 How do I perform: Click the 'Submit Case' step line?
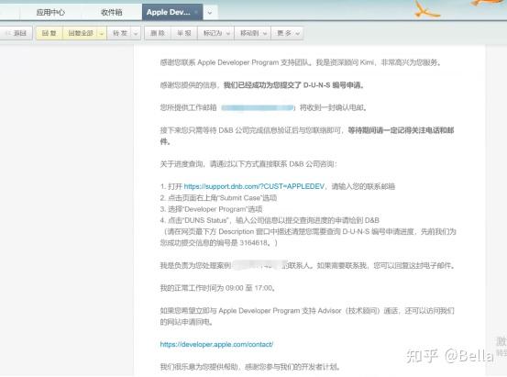coord(218,198)
